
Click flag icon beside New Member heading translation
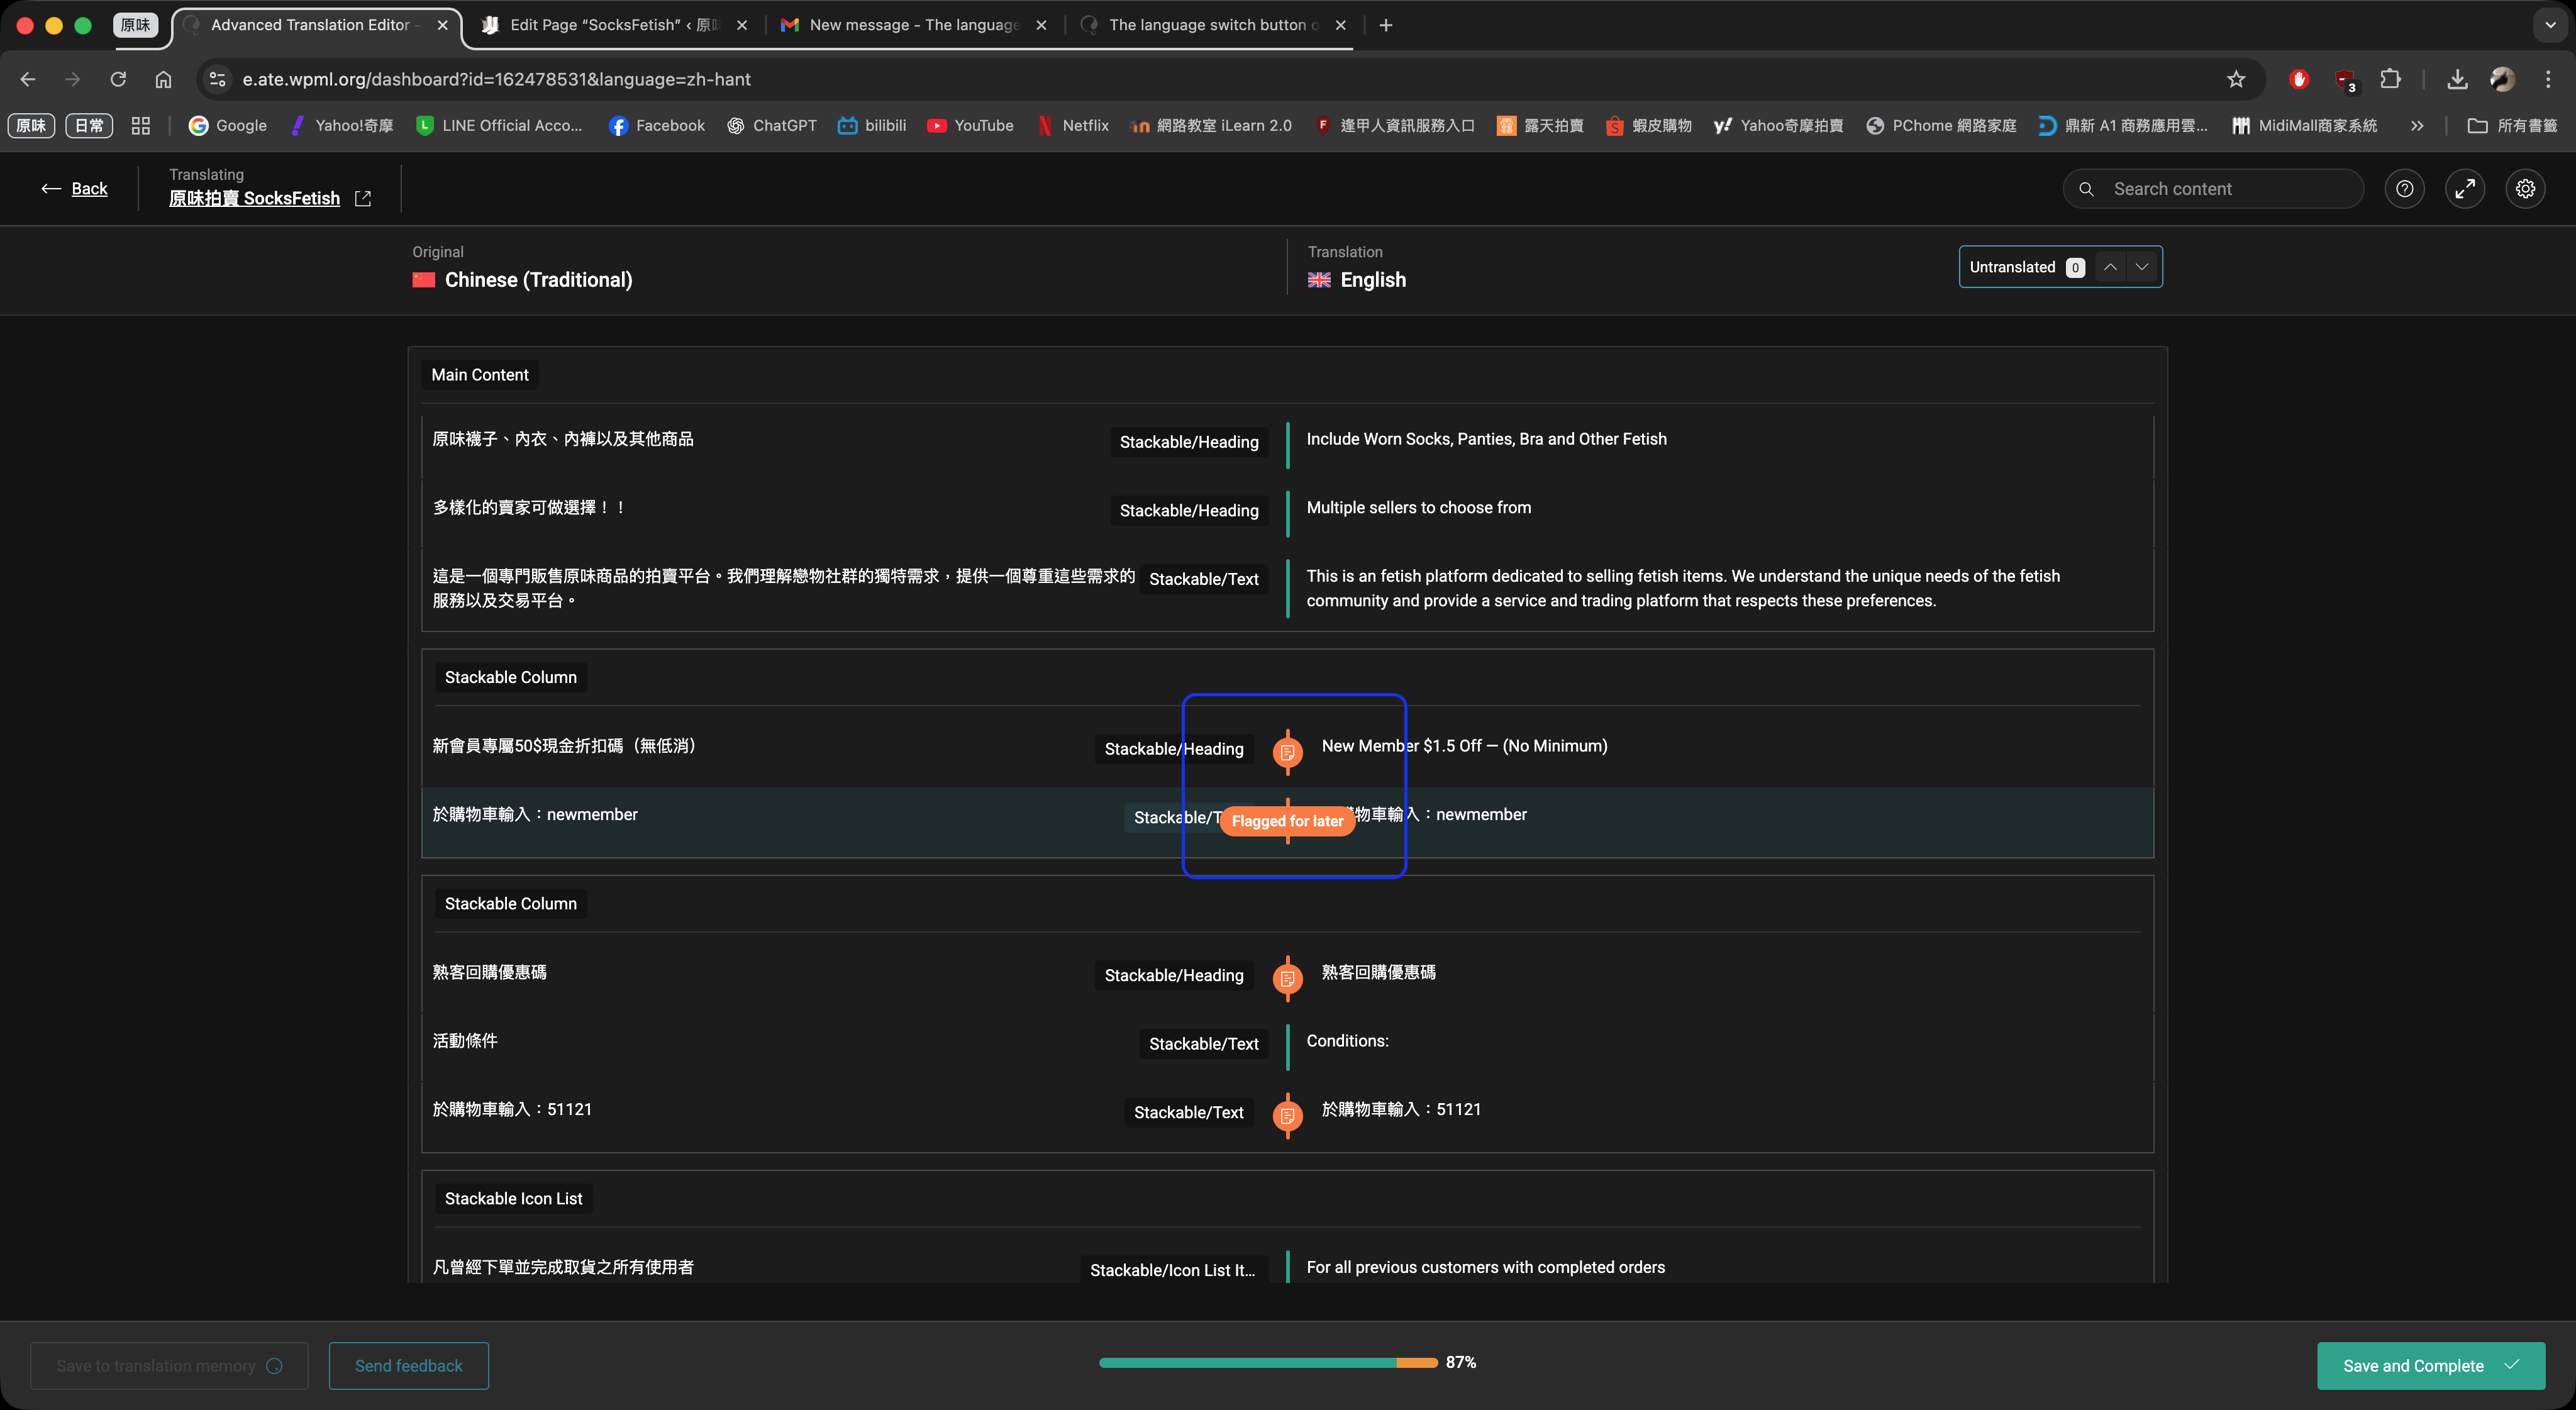point(1287,751)
